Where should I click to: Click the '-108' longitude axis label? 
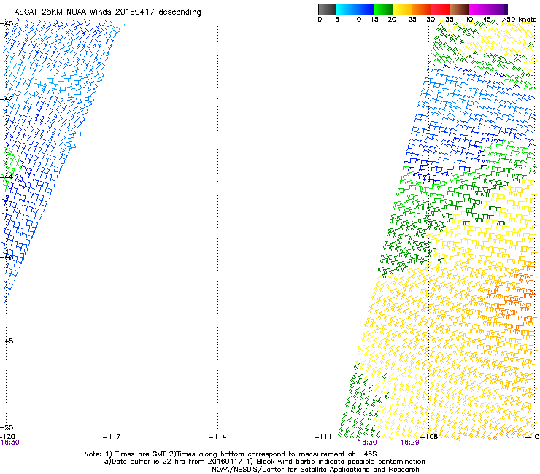pyautogui.click(x=429, y=437)
